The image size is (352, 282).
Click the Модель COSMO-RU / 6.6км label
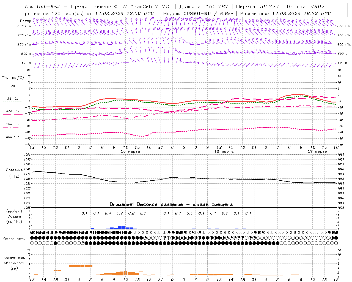tap(198, 13)
